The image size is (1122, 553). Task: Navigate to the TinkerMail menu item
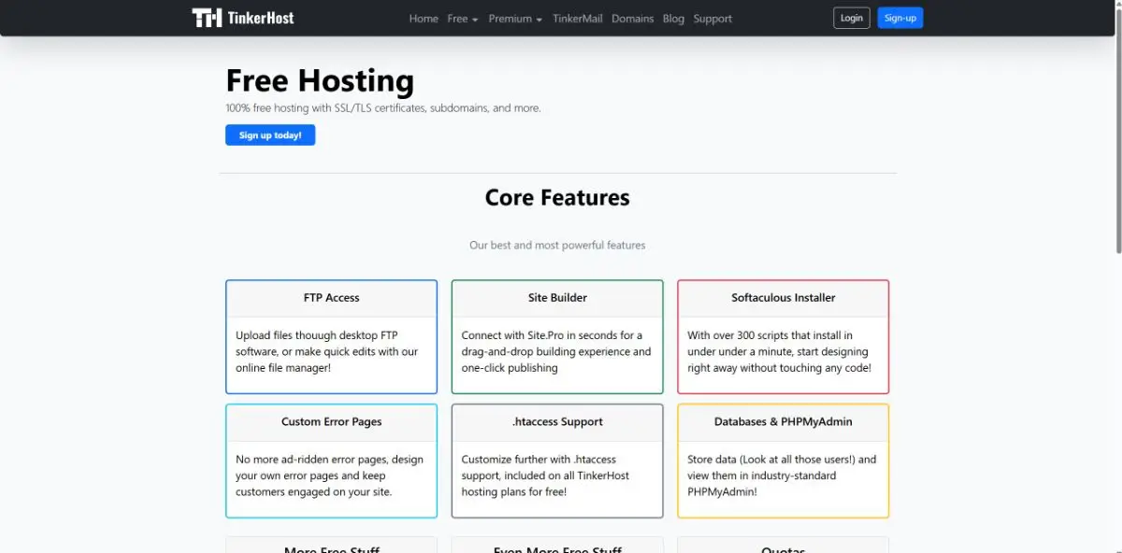577,18
